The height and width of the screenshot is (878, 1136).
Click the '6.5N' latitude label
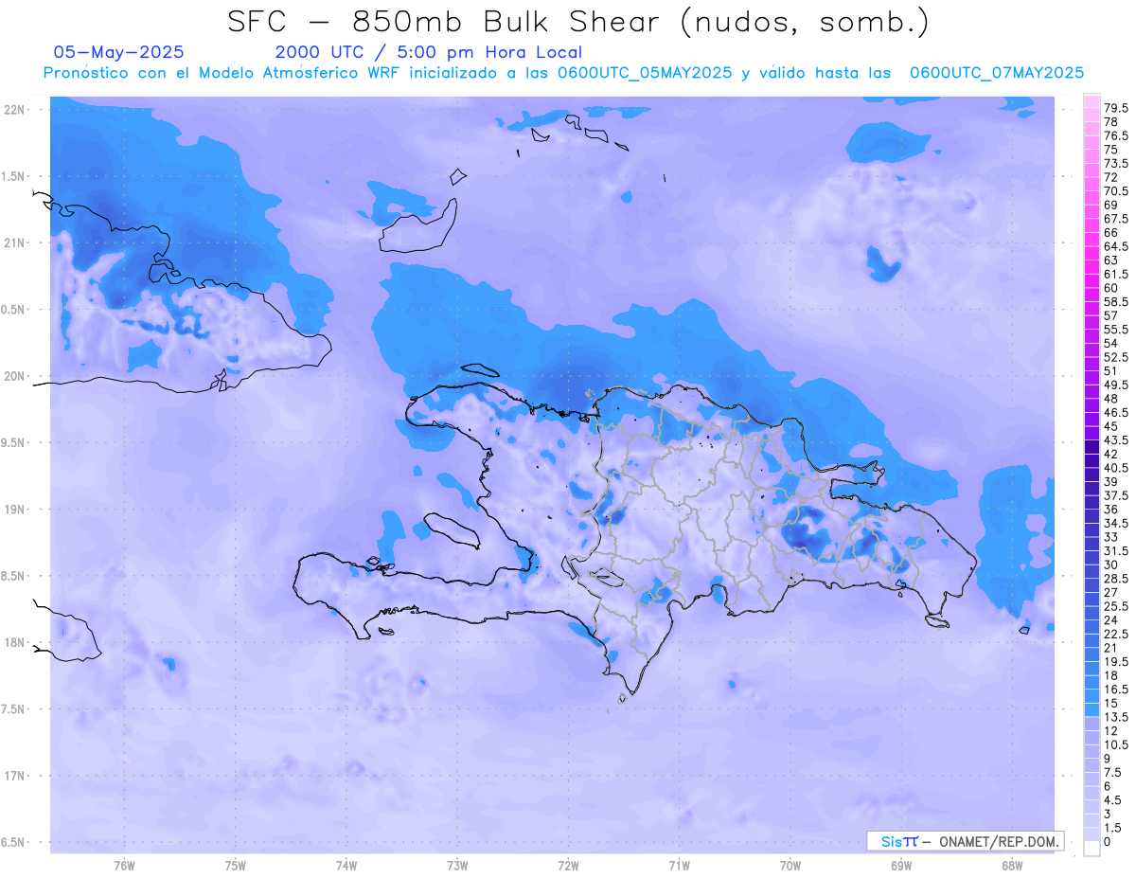coord(12,843)
